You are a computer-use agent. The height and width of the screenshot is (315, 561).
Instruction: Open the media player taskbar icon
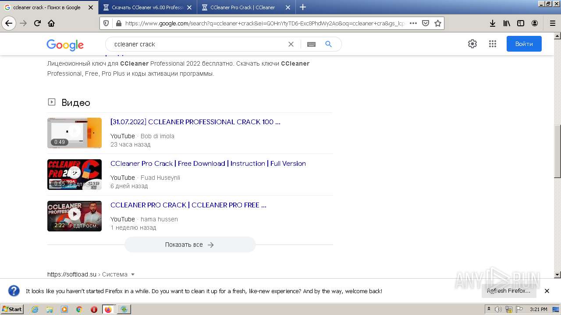point(64,309)
